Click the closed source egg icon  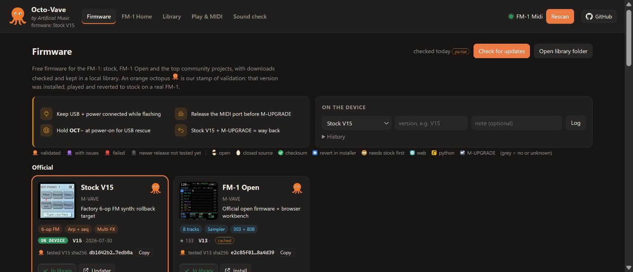[x=238, y=153]
